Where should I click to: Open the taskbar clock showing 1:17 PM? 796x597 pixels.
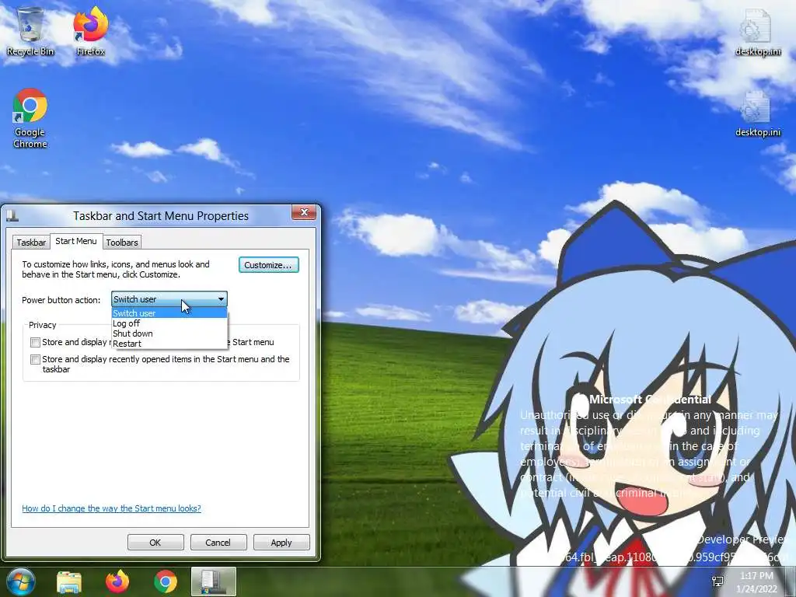tap(756, 582)
